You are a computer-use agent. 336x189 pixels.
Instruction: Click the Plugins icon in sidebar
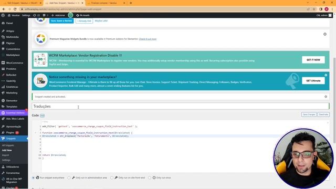(3, 132)
